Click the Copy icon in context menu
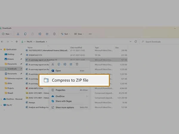The width and height of the screenshot is (179, 134). point(59,64)
